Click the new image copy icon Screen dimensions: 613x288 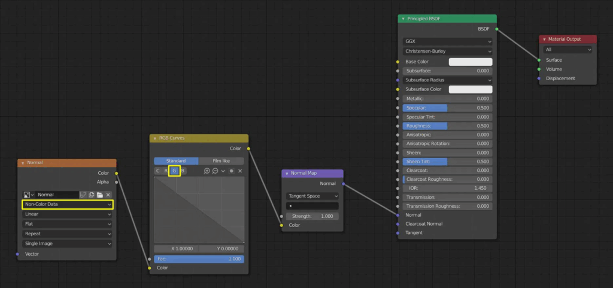[x=92, y=195]
